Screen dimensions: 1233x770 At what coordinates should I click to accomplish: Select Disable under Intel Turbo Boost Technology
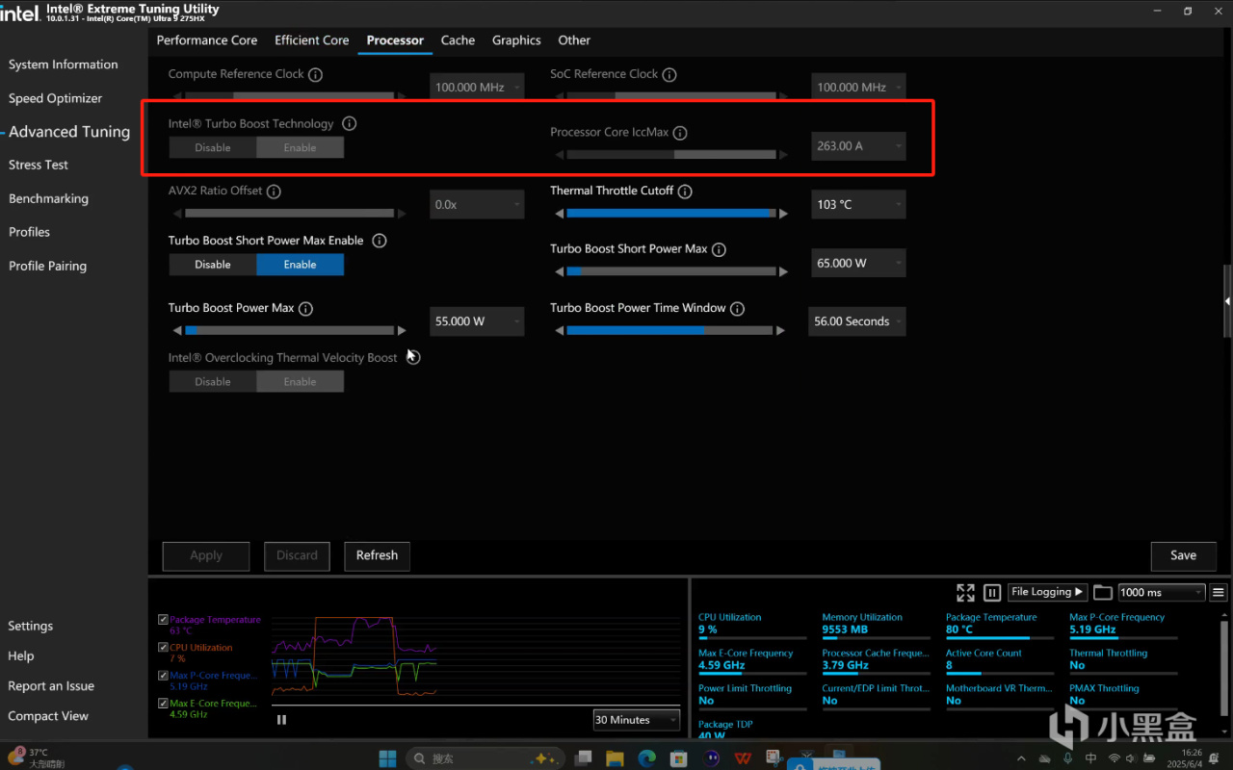213,147
